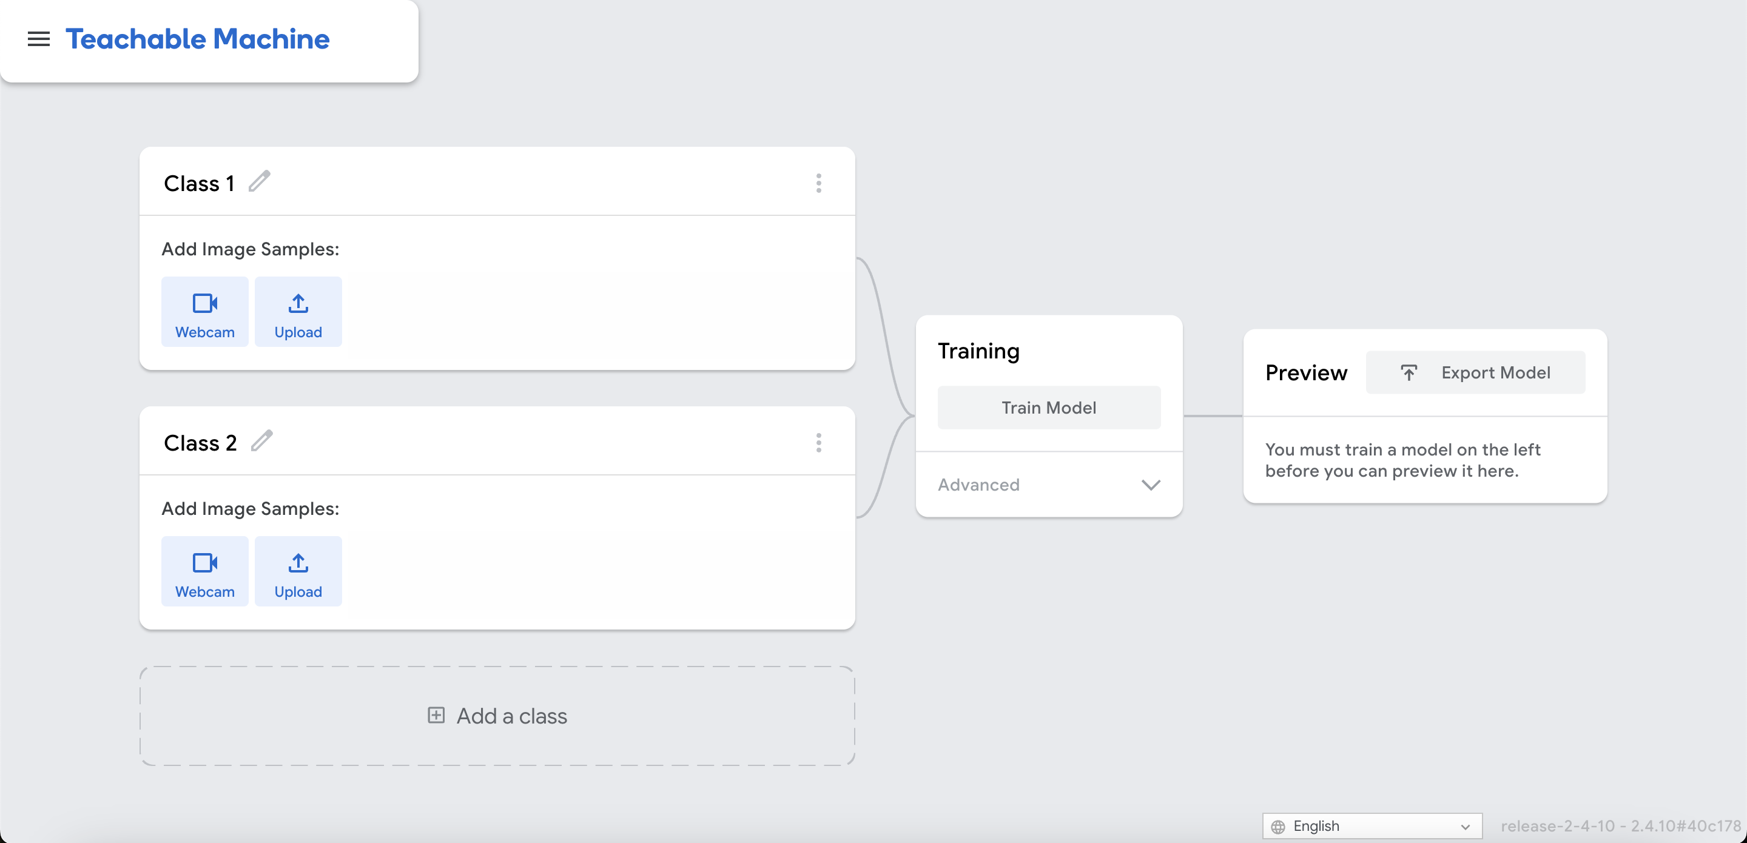
Task: Click the Training heading
Action: pos(978,351)
